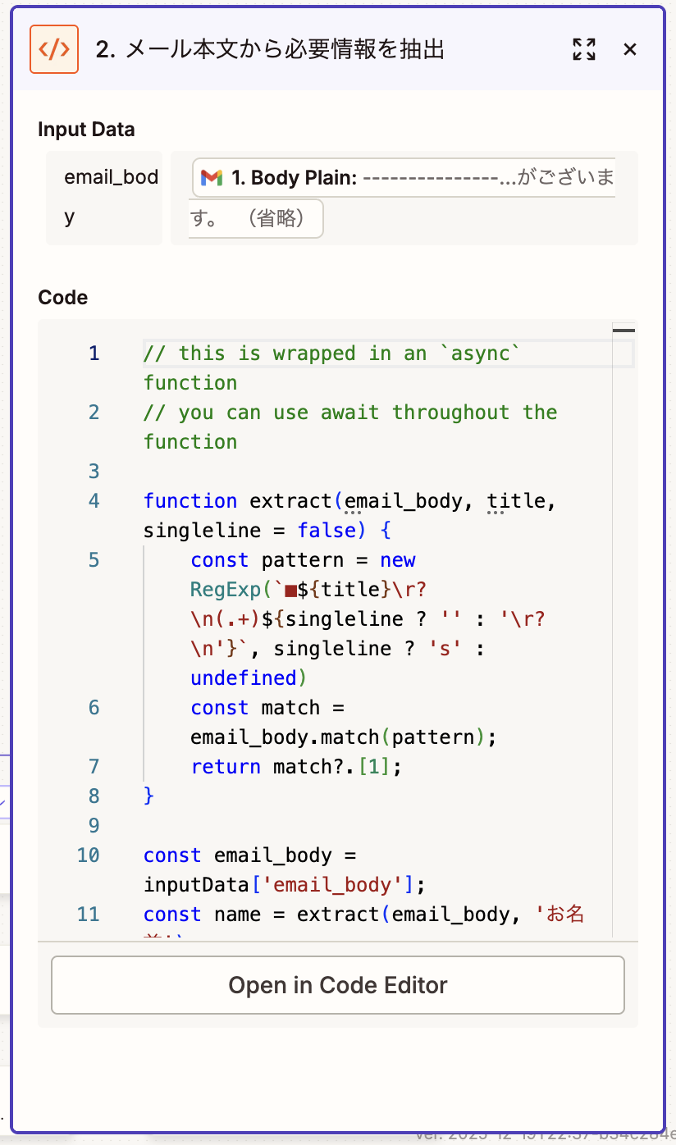This screenshot has width=676, height=1145.
Task: Click "inputData['email_body'];" code text
Action: [285, 885]
